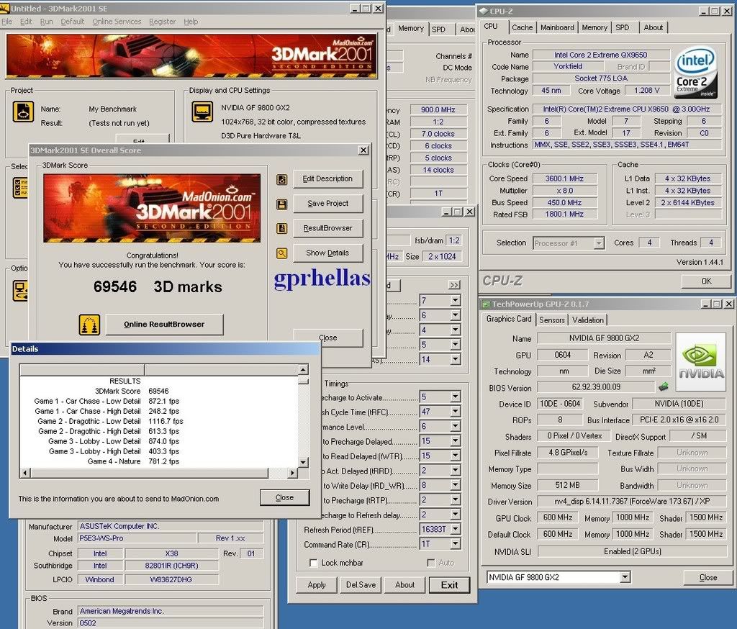Viewport: 737px width, 629px height.
Task: Click the Exit button
Action: click(449, 585)
